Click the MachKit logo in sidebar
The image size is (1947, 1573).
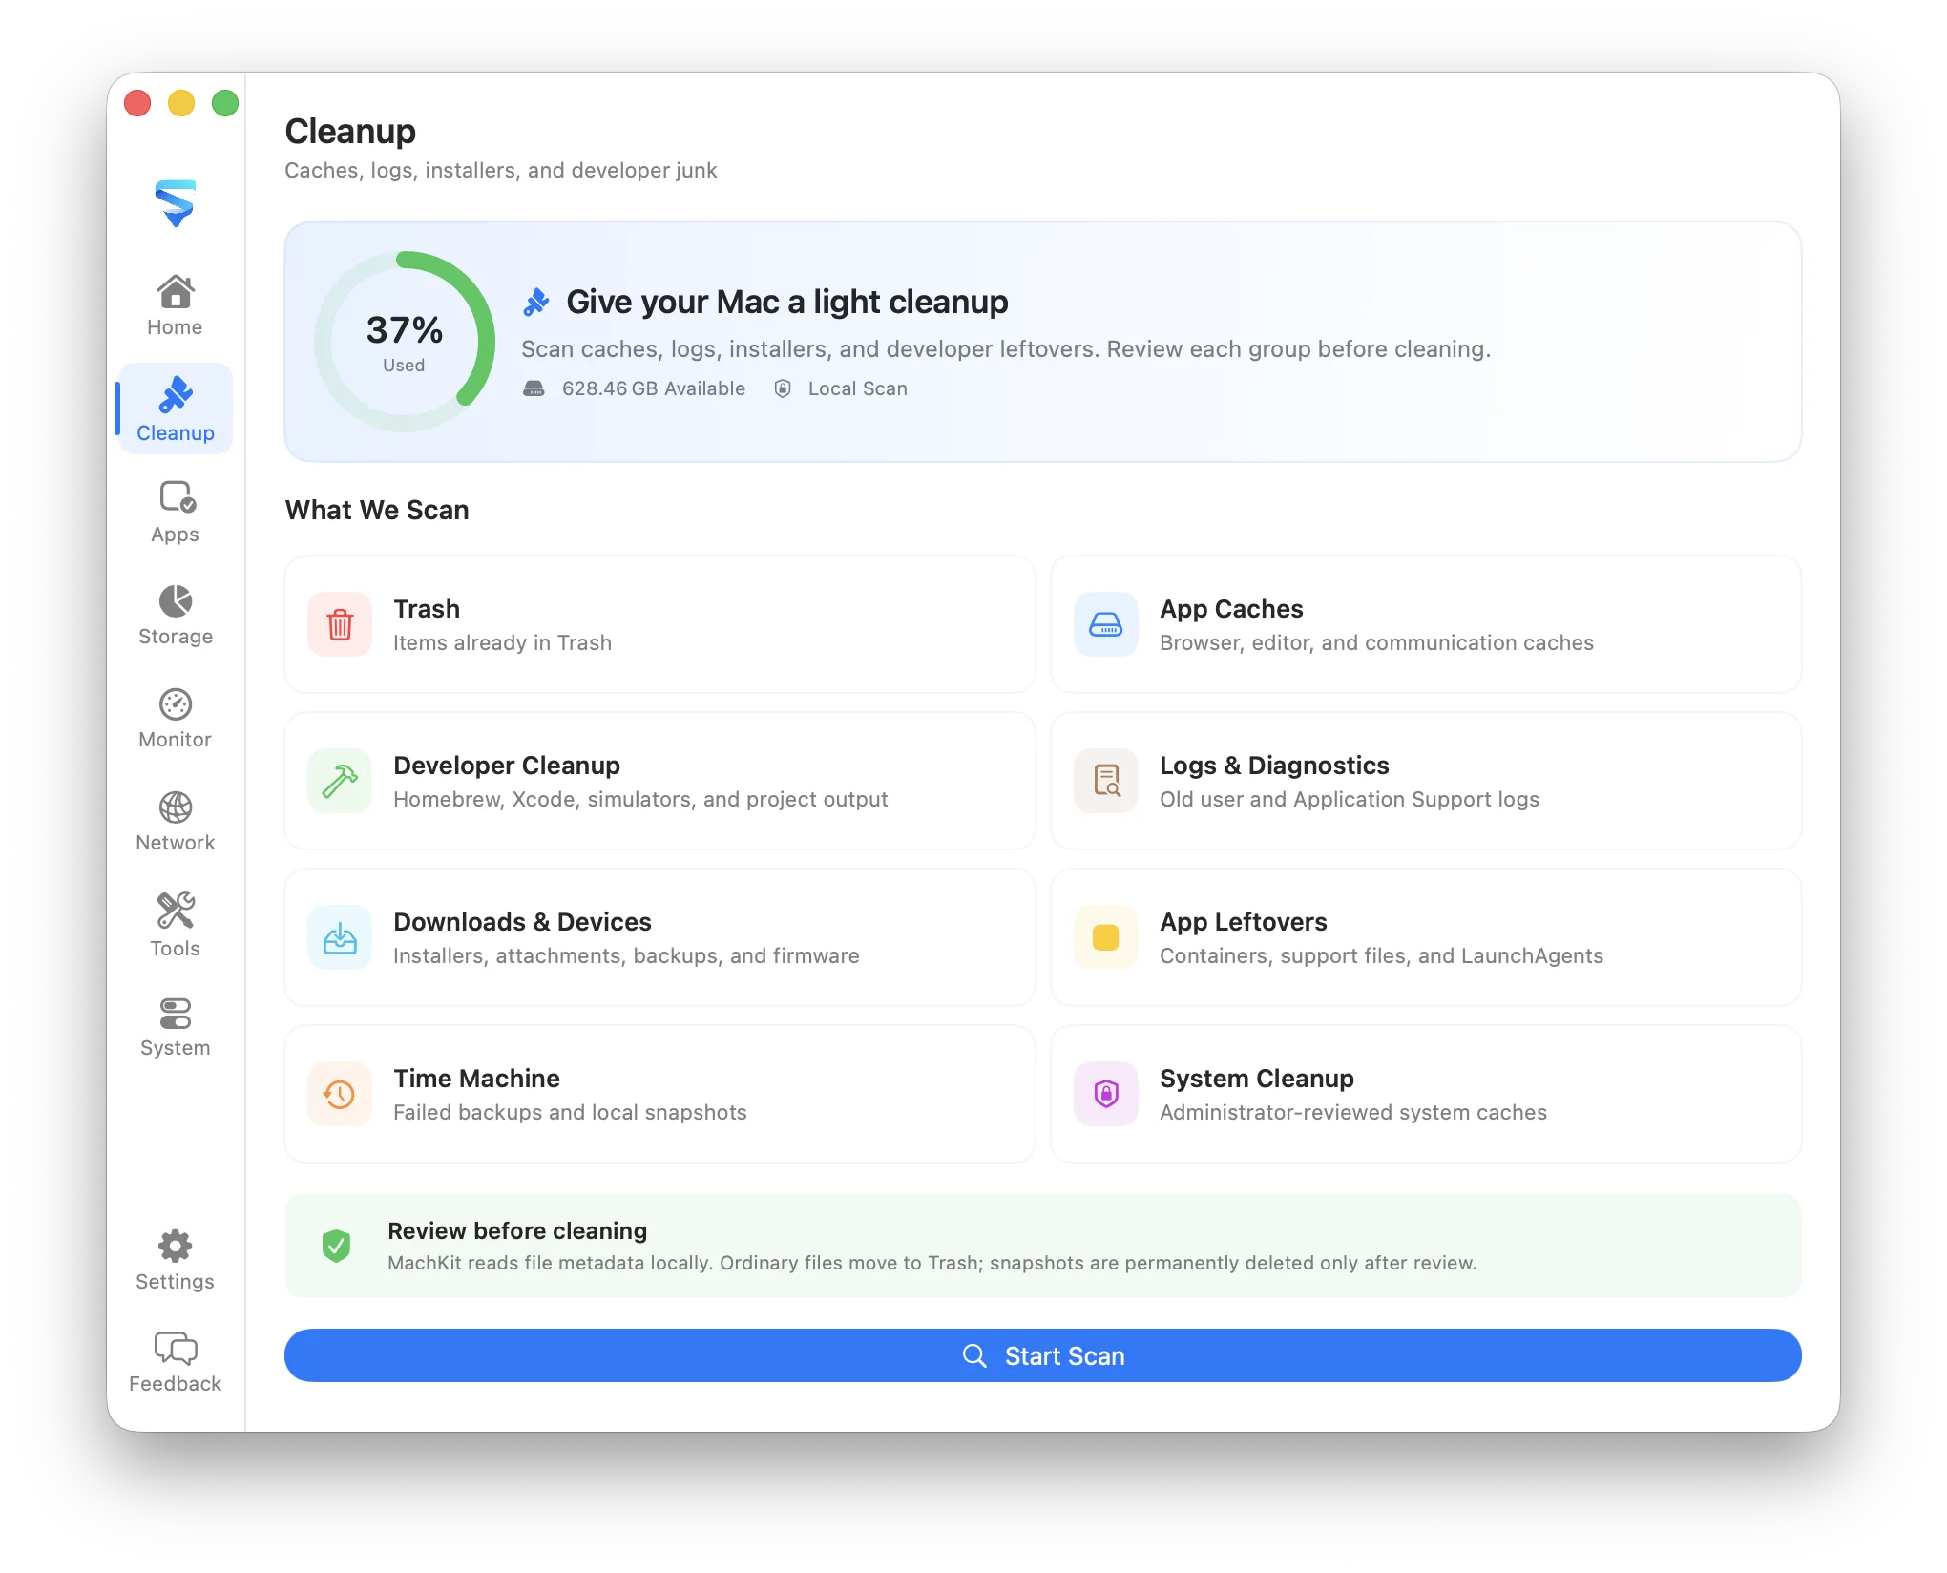pyautogui.click(x=176, y=203)
